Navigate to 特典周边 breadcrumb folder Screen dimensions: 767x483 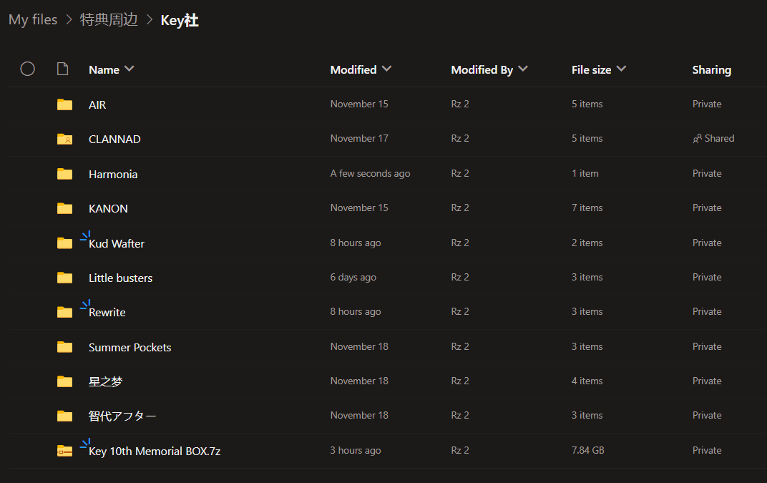point(109,20)
